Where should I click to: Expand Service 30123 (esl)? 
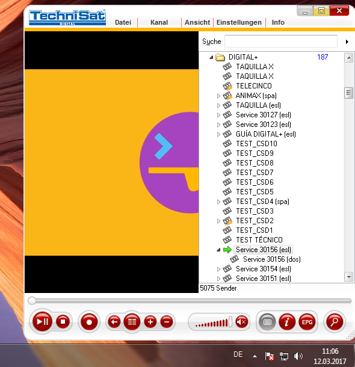(218, 125)
